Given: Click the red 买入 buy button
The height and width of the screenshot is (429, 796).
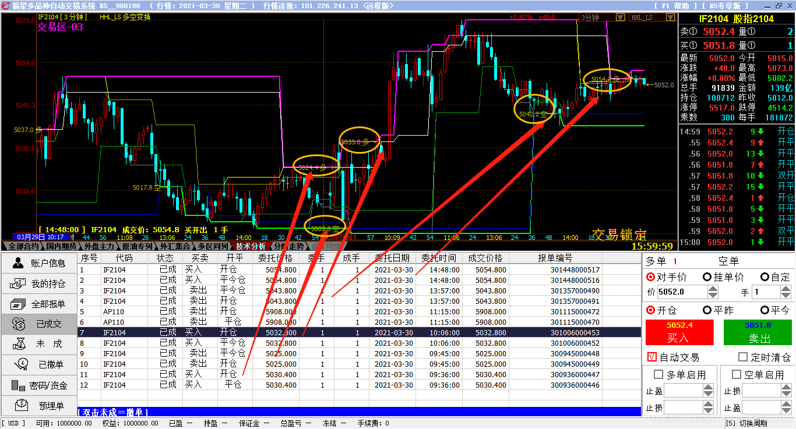Looking at the screenshot, I should [679, 332].
